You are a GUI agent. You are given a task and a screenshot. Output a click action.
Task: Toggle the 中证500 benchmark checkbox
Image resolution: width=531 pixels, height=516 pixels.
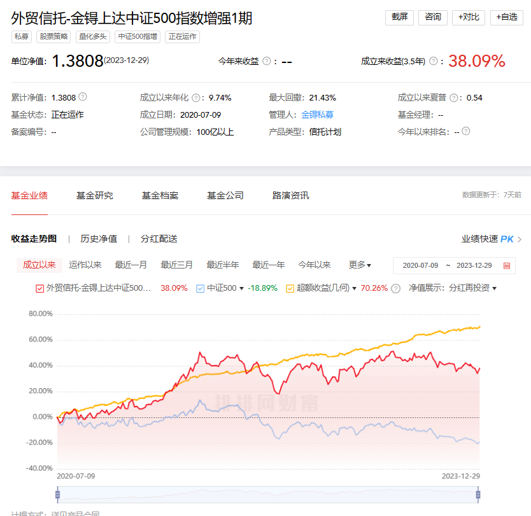click(200, 289)
